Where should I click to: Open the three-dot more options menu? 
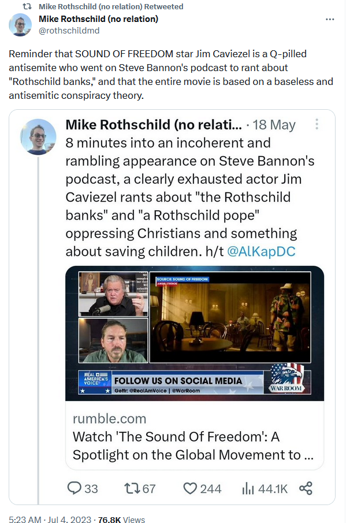pyautogui.click(x=330, y=19)
